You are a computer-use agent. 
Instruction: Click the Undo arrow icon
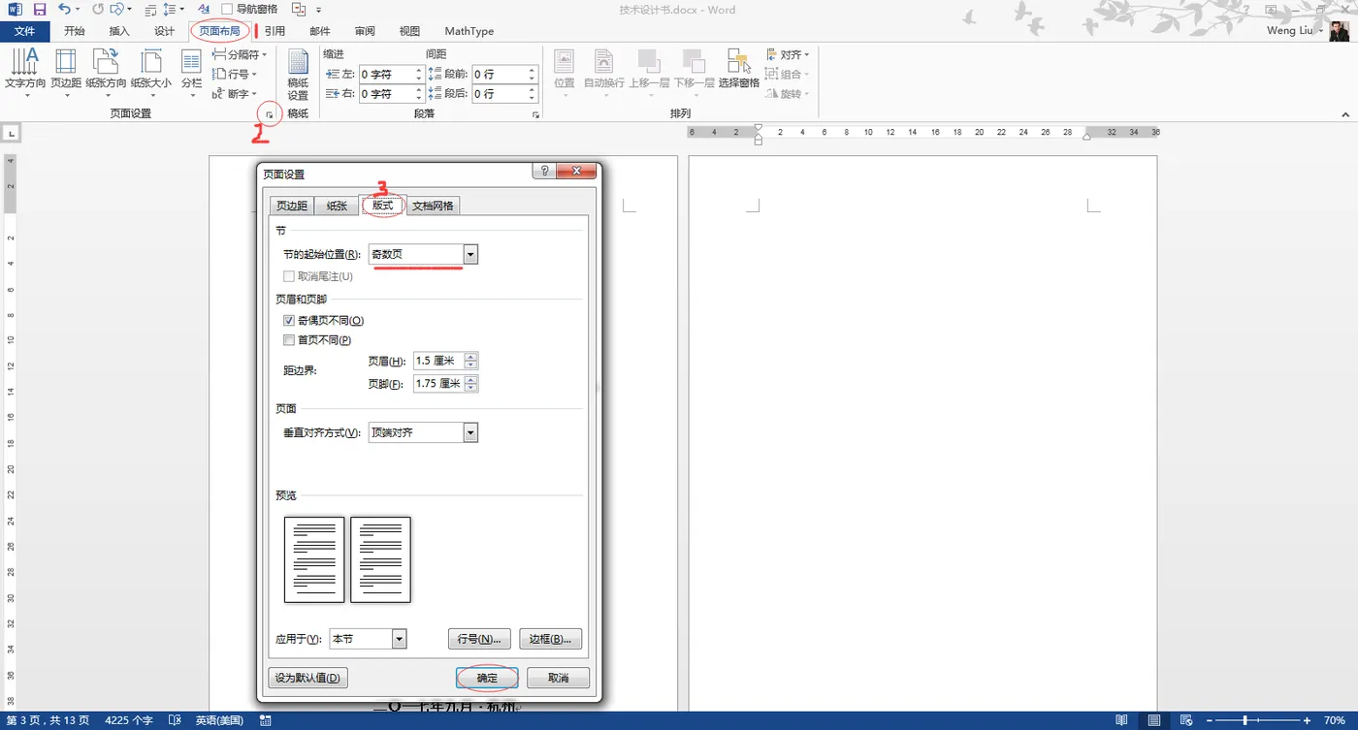(64, 10)
